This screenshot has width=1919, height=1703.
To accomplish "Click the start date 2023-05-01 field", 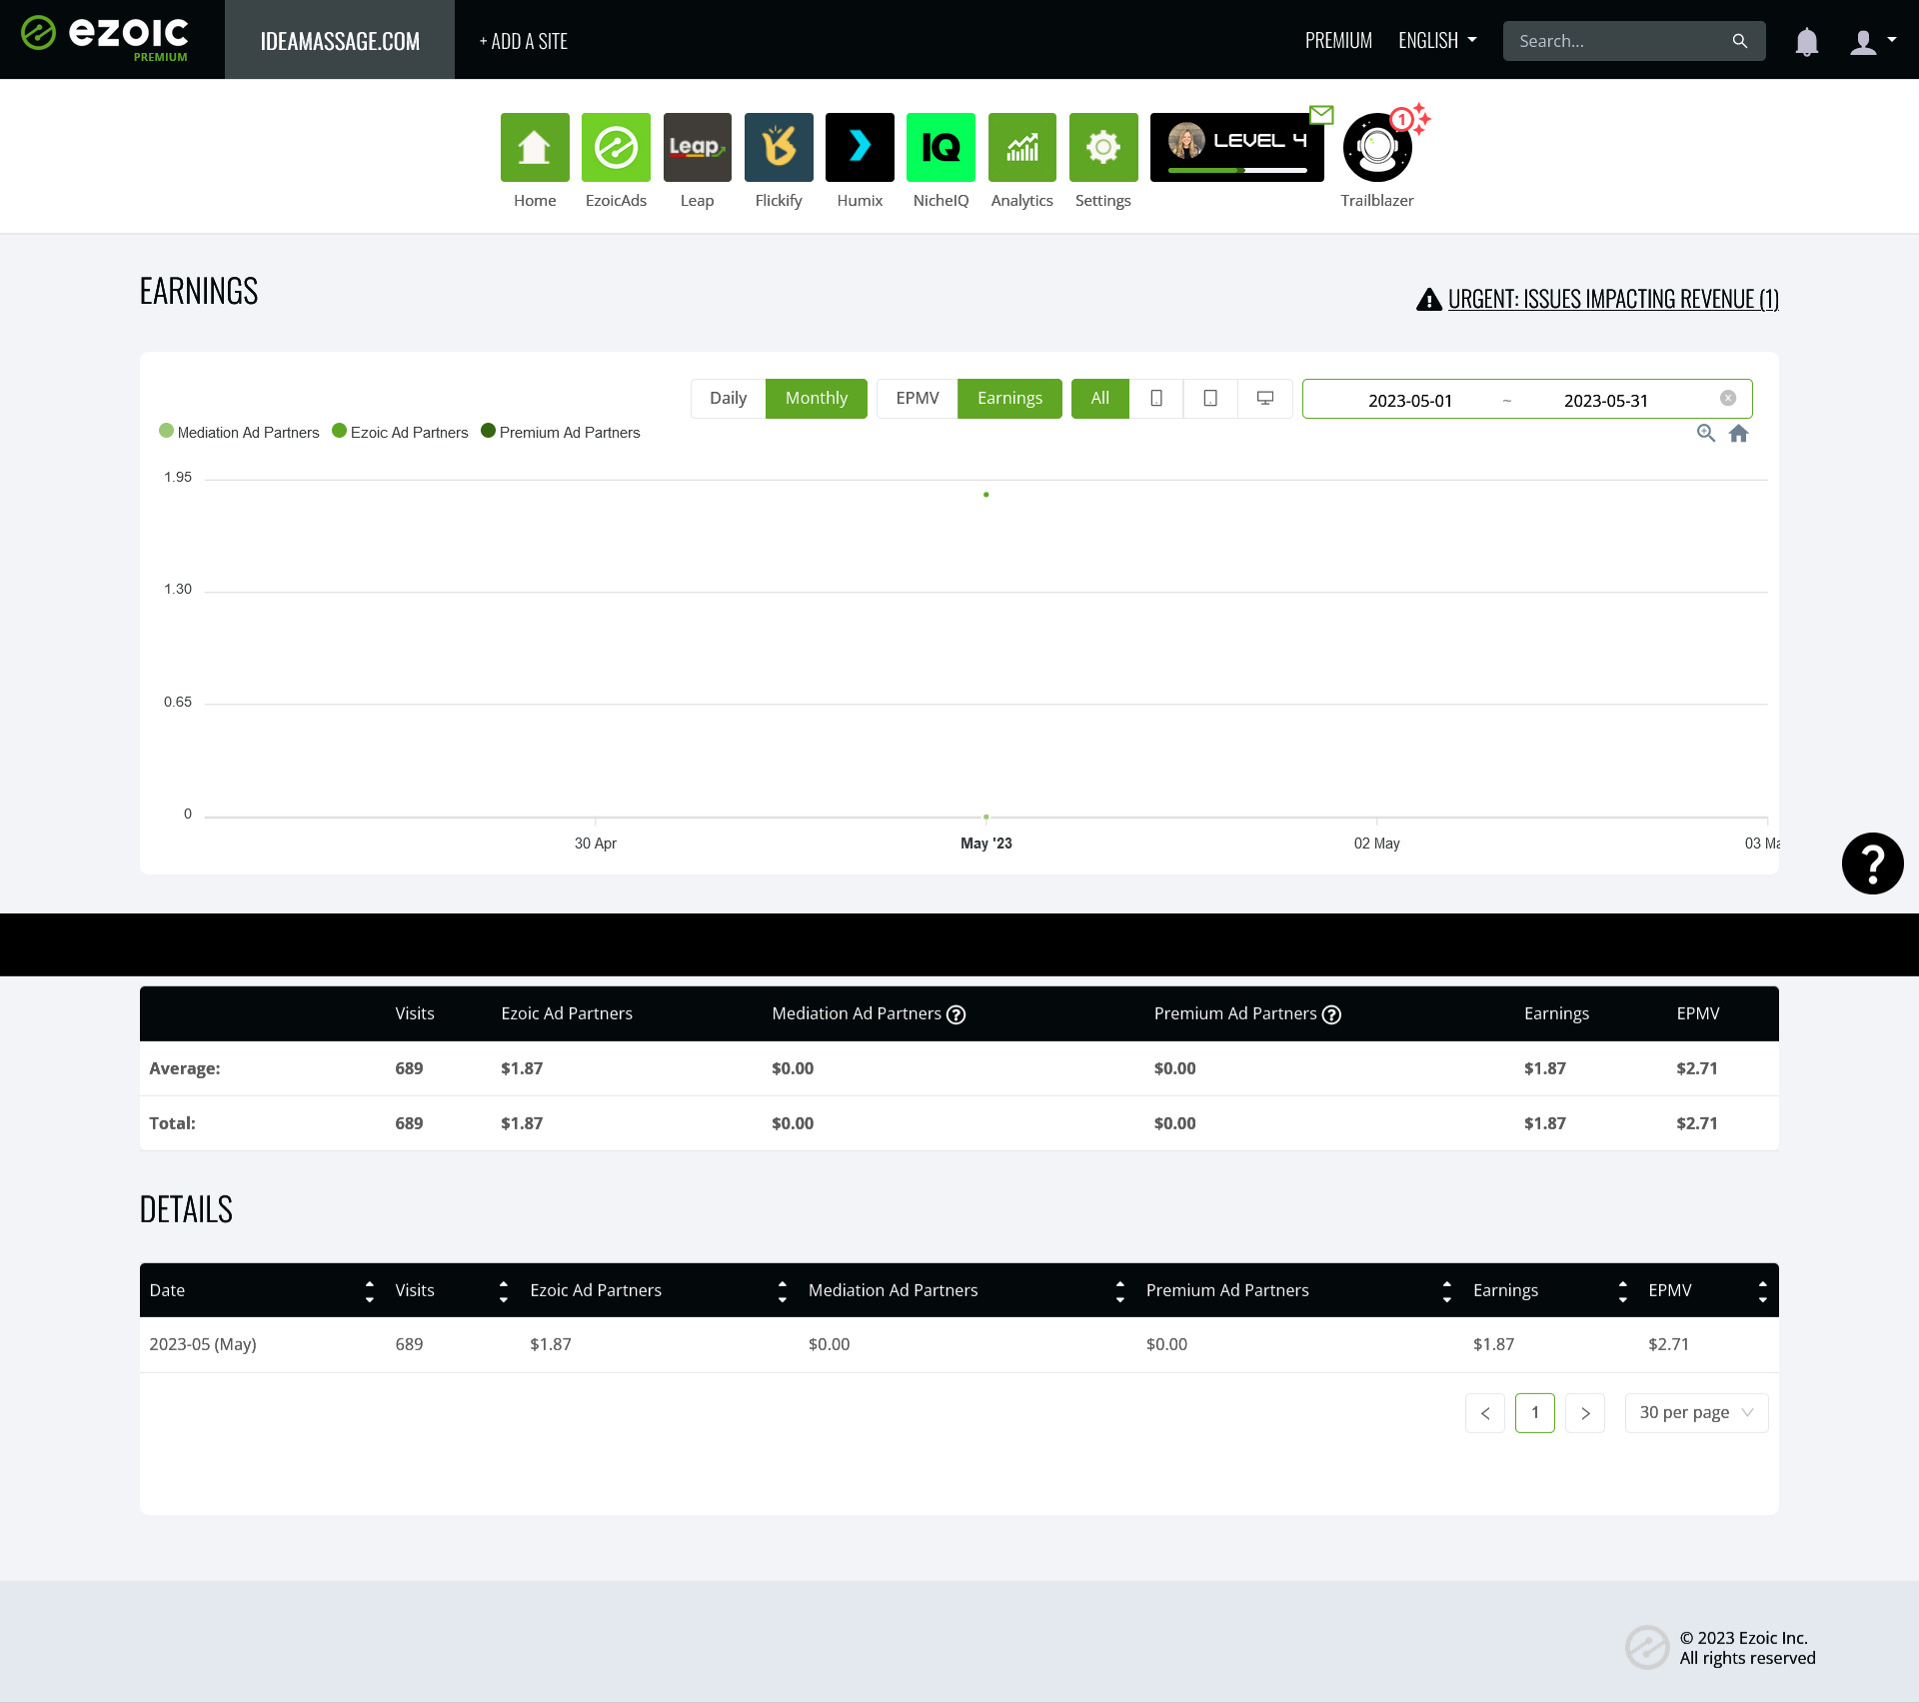I will 1409,400.
